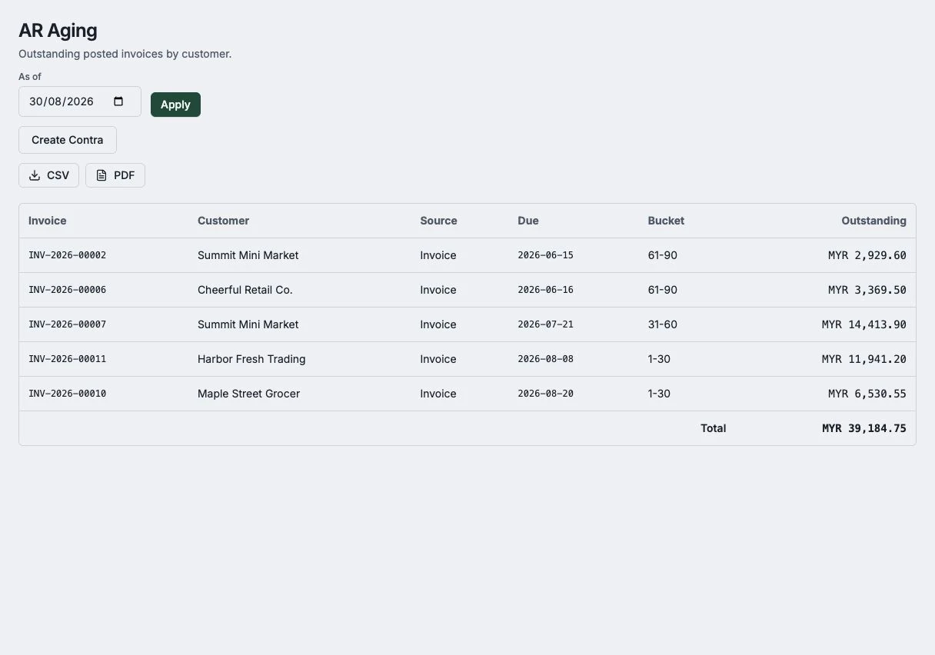Select invoice INV-2026-00011

pos(67,359)
